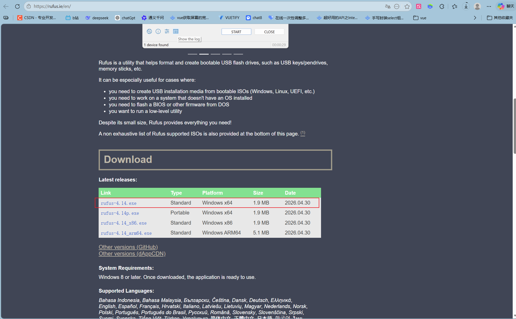This screenshot has width=516, height=319.
Task: Select the last carousel indicator dash
Action: pyautogui.click(x=238, y=54)
